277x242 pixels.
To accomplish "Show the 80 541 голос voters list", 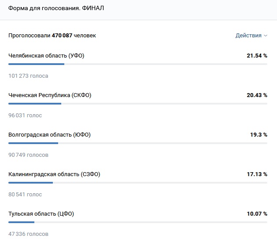I will click(25, 195).
